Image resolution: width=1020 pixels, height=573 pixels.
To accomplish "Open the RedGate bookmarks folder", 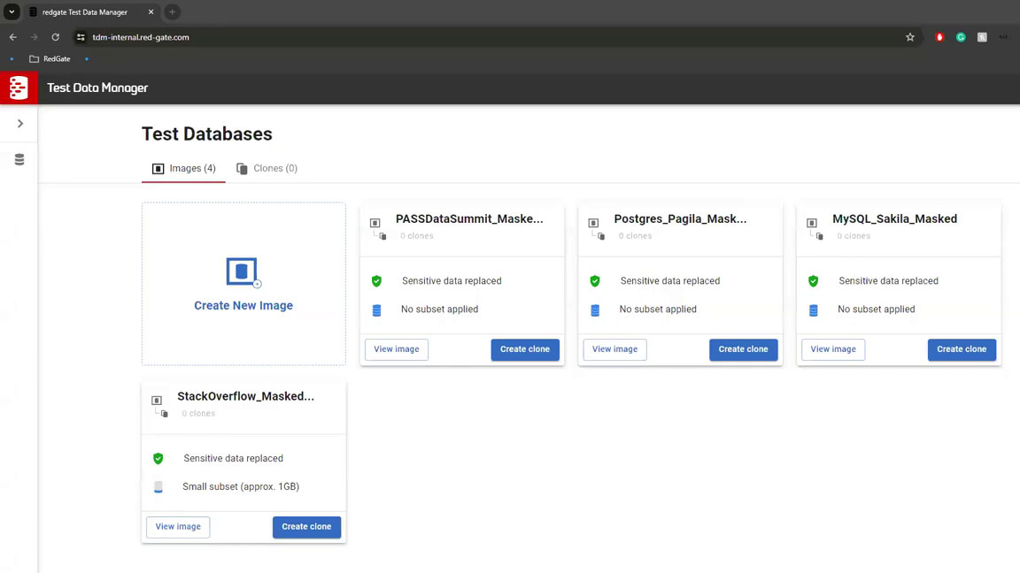I will [x=50, y=58].
